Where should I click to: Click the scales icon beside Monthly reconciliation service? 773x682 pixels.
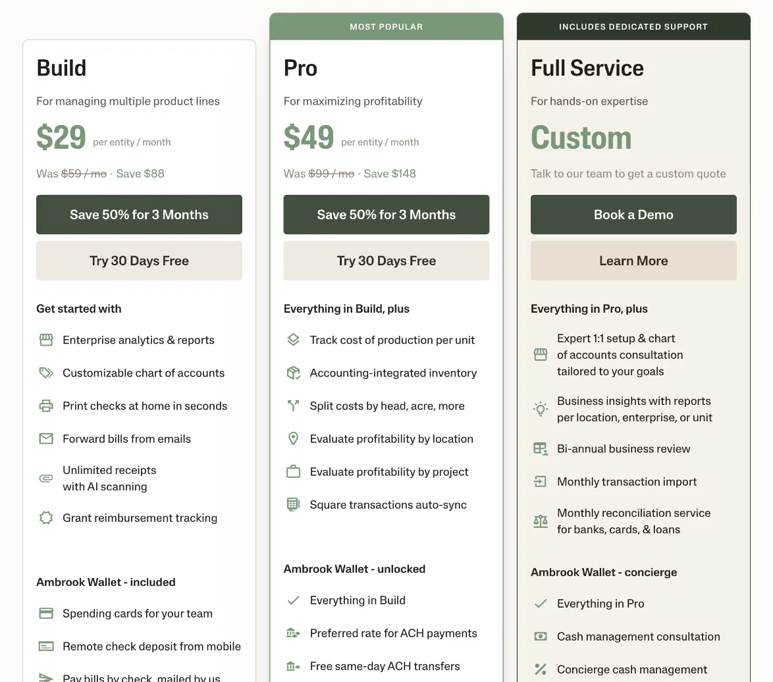[x=541, y=521]
